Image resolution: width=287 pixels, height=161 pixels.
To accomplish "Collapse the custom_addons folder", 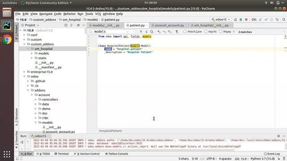I will click(24, 44).
